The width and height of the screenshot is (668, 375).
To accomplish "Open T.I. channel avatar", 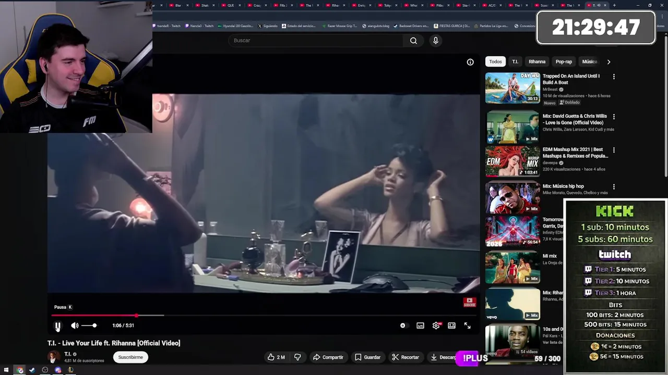I will click(53, 357).
